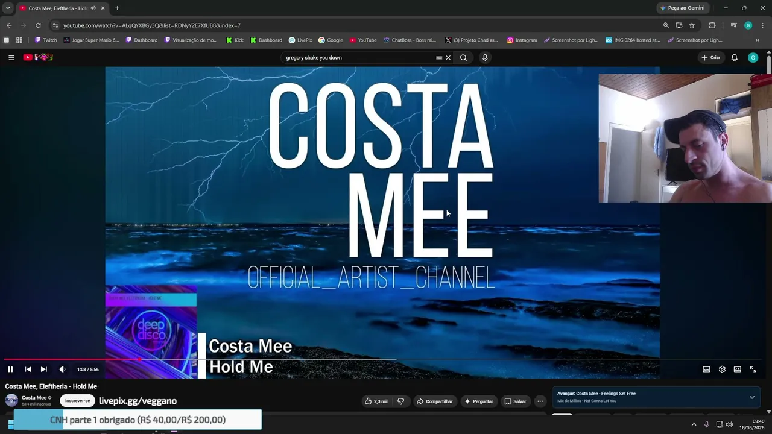
Task: Open more actions ellipsis under video
Action: click(540, 401)
